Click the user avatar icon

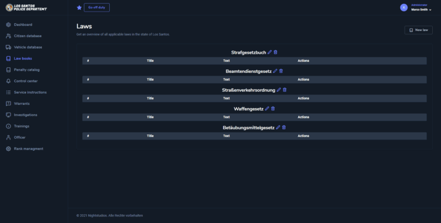(x=404, y=8)
